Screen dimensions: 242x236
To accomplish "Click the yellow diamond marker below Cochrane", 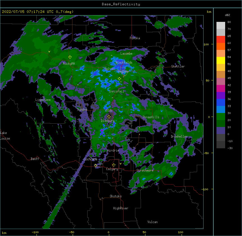I will click(95, 166).
